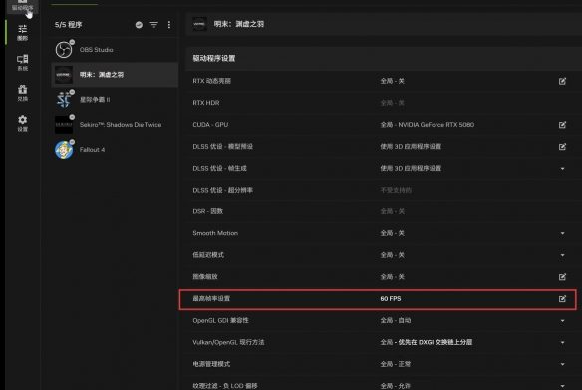Click the StarCraft II logo icon

pyautogui.click(x=64, y=99)
